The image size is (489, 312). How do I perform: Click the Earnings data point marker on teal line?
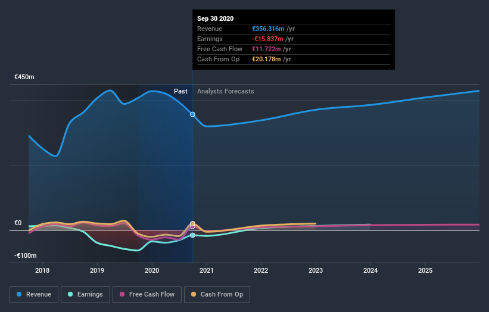(x=192, y=235)
